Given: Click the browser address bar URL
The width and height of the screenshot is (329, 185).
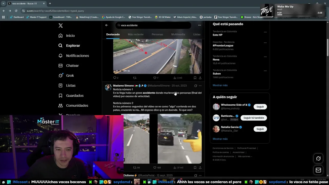Looking at the screenshot, I should tap(55, 11).
